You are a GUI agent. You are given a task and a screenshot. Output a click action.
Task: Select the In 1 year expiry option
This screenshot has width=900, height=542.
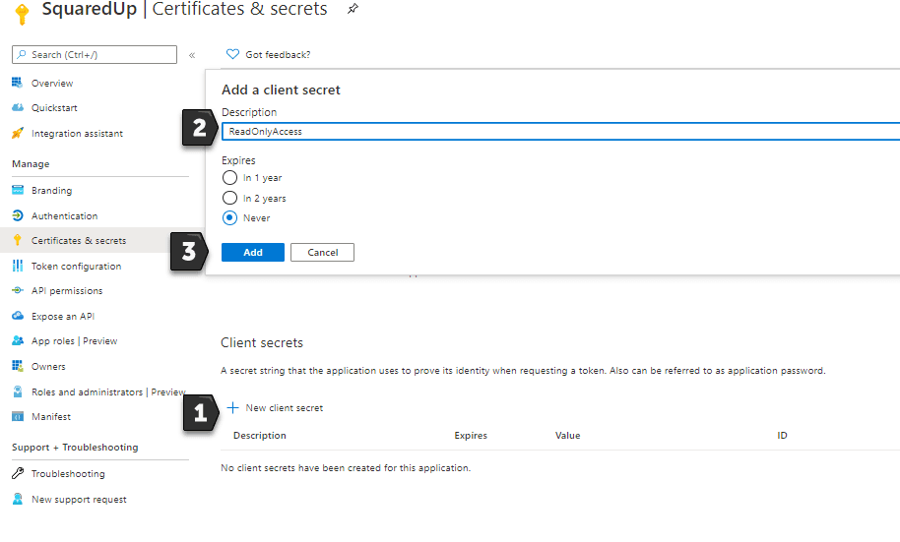point(229,178)
